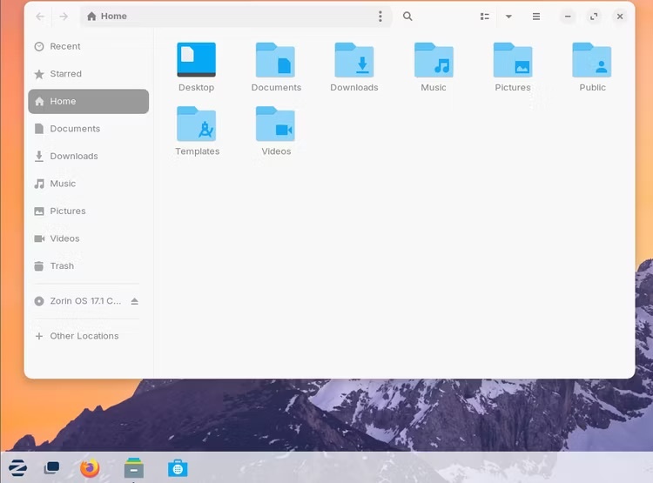Click the search magnifier icon
Screen dimensions: 653x483
(407, 17)
